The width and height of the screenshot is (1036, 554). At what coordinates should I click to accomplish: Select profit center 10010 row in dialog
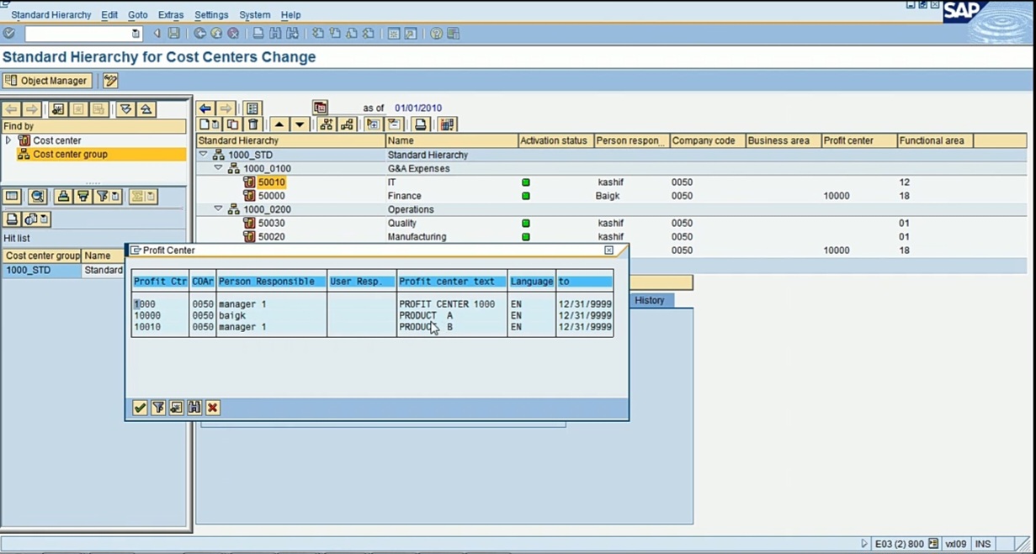pos(372,326)
